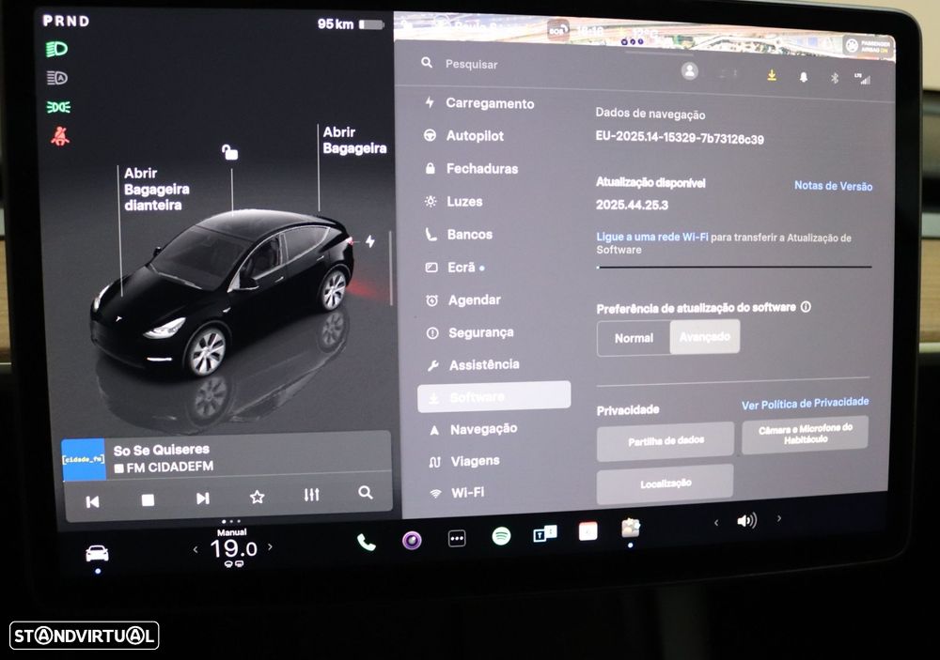The width and height of the screenshot is (940, 660).
Task: Open the Assistência menu entry
Action: pos(473,364)
